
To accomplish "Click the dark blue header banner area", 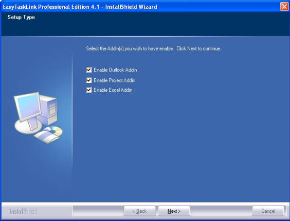I will (145, 24).
